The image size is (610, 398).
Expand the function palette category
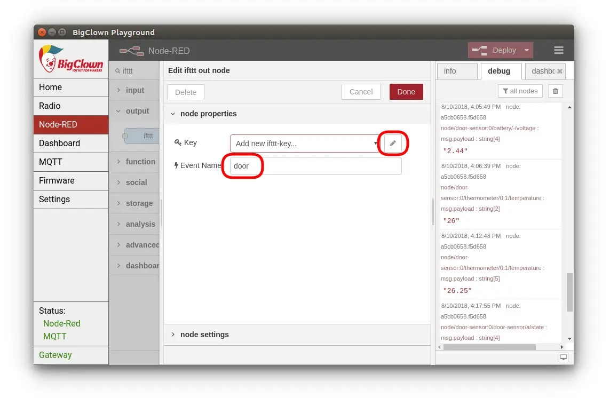(x=134, y=162)
